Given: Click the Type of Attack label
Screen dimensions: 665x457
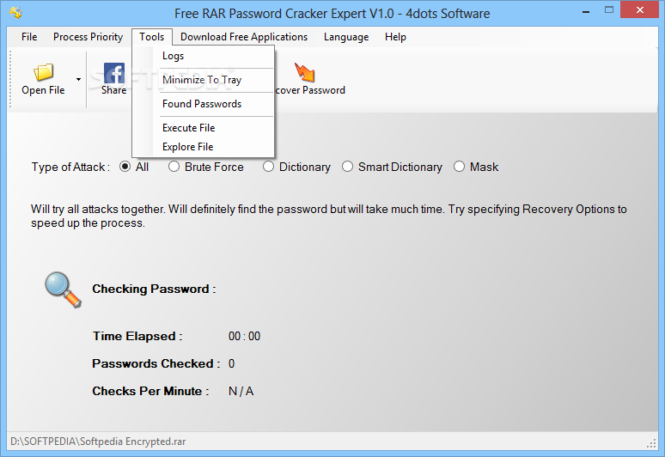Looking at the screenshot, I should pos(70,167).
